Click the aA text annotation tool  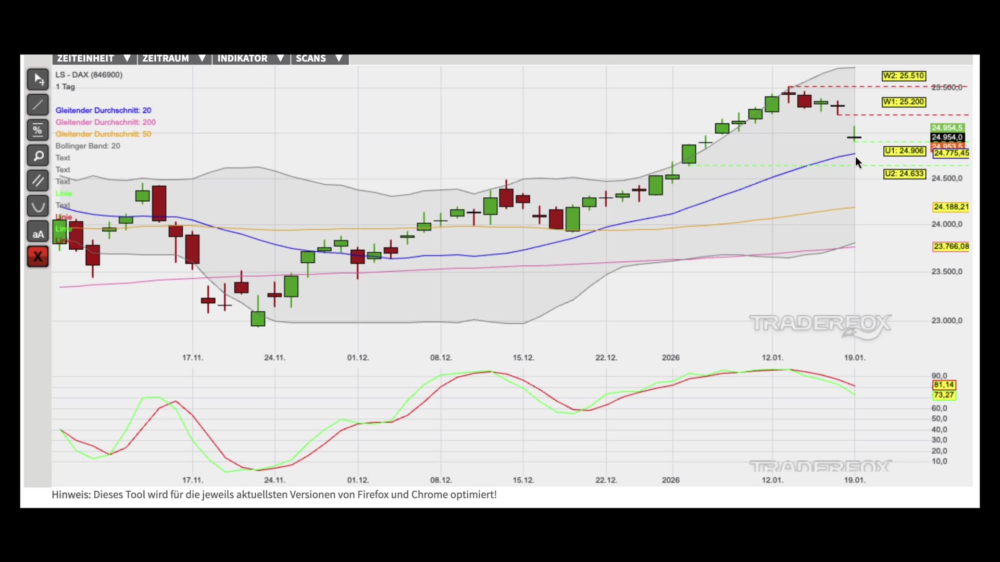click(x=37, y=232)
